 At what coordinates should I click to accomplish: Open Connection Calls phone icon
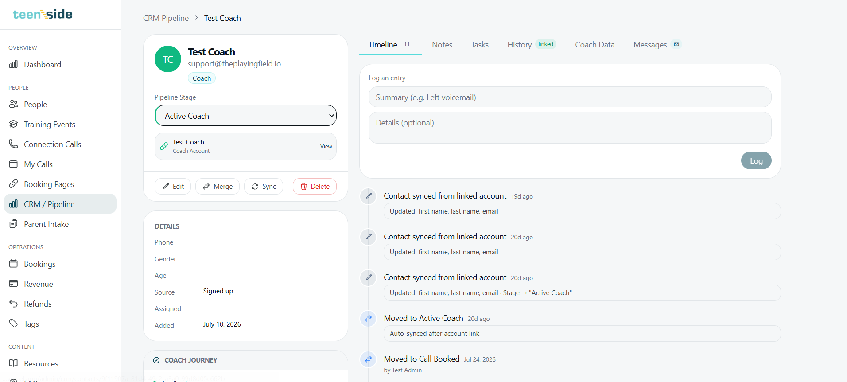tap(14, 144)
